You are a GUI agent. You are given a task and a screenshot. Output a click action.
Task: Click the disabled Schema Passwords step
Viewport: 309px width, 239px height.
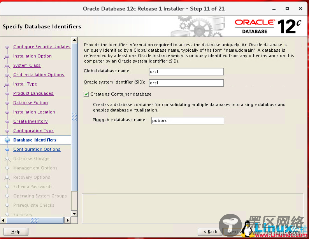click(33, 187)
